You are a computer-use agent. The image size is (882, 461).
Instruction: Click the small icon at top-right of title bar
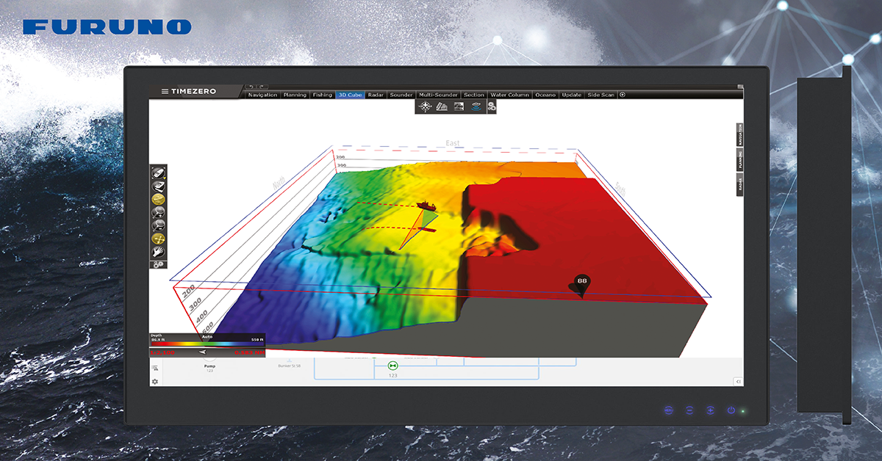pyautogui.click(x=740, y=87)
